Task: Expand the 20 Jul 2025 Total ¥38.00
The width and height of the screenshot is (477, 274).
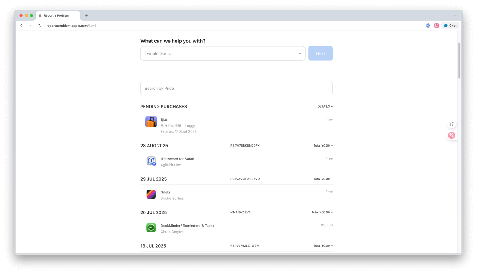Action: [x=322, y=212]
